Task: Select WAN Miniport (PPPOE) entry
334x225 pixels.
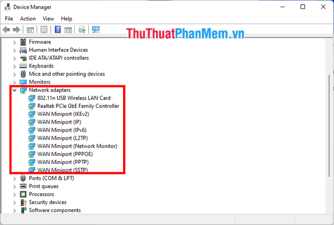Action: pyautogui.click(x=65, y=154)
